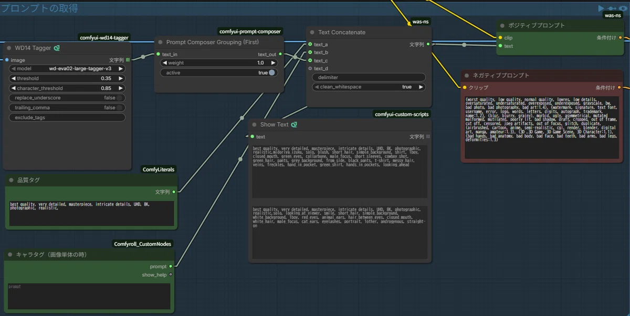The image size is (630, 316).
Task: Collapse the 品質タグ node via its title dot
Action: (12, 180)
